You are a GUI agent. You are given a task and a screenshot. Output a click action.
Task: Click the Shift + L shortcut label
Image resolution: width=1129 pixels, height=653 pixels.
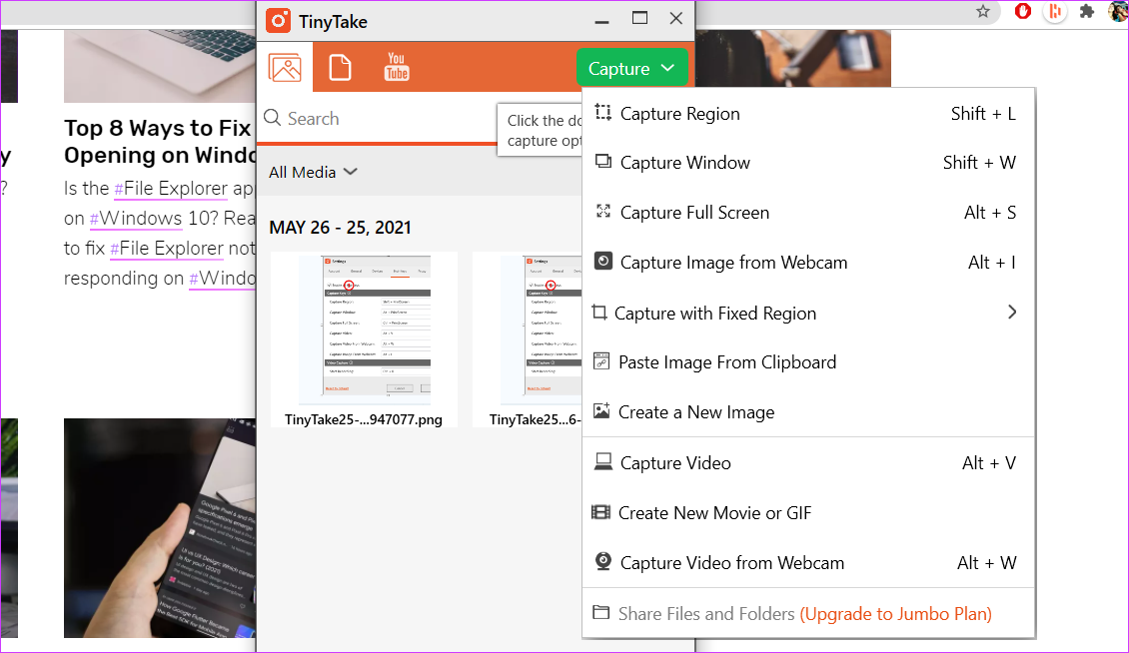[x=983, y=113]
